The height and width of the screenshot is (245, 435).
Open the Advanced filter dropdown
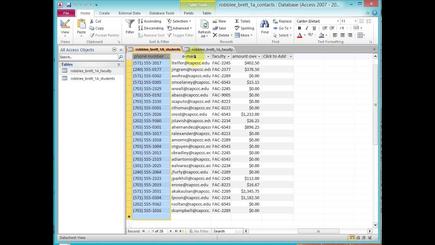pos(179,28)
